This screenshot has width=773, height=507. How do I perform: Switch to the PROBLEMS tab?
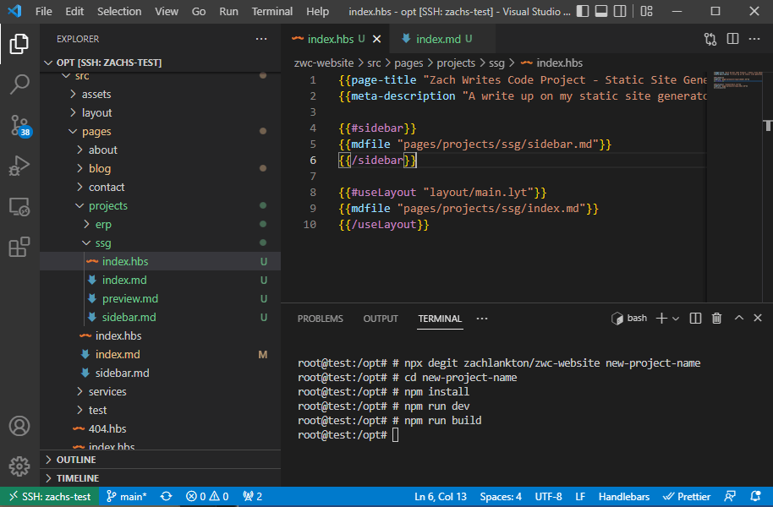(x=320, y=319)
